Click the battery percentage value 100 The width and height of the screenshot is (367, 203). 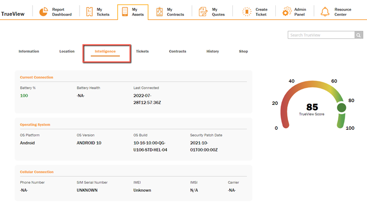(24, 96)
